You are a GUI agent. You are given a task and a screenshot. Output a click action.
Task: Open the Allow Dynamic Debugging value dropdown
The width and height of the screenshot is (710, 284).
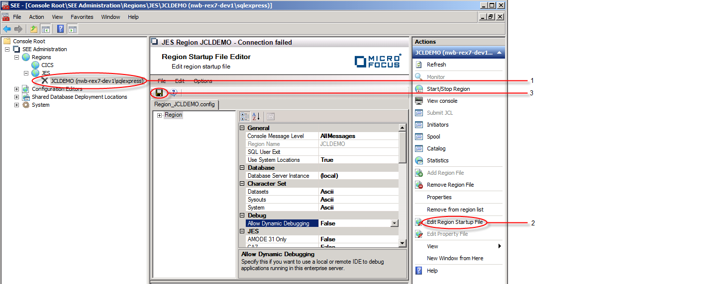[395, 223]
